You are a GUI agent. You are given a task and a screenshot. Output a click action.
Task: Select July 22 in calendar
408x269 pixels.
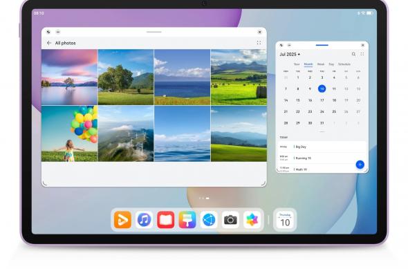point(298,111)
